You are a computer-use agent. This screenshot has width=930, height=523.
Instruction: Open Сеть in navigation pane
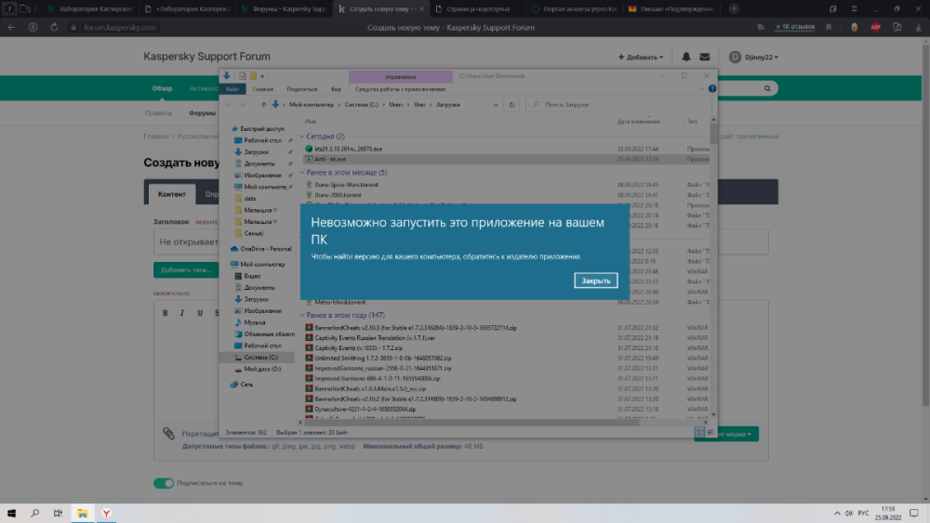pos(246,385)
